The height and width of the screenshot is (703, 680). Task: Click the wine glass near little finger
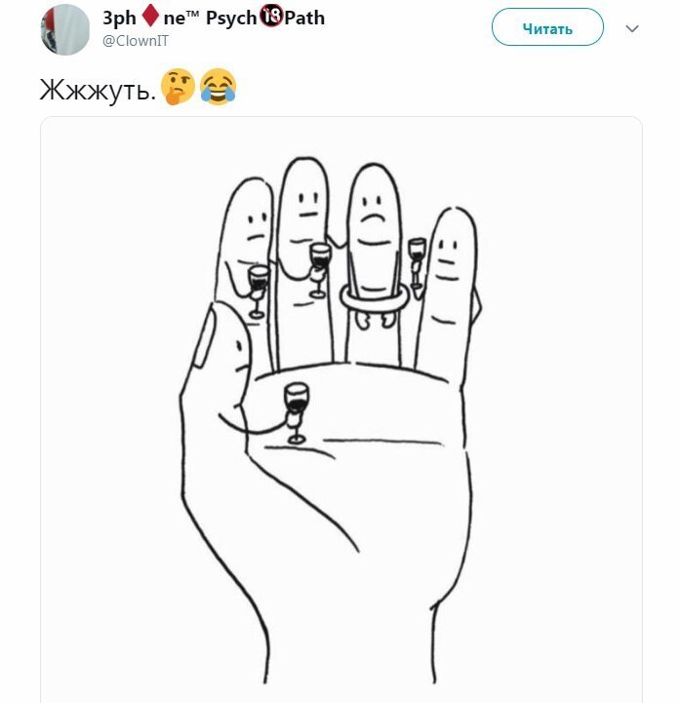[x=417, y=262]
